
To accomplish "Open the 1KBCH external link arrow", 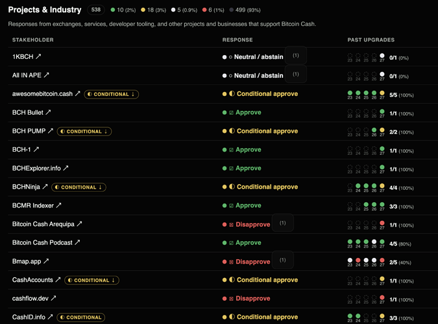I will pos(38,56).
